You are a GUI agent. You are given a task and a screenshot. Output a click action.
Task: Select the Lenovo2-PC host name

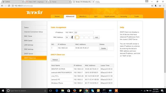pyautogui.click(x=56, y=80)
